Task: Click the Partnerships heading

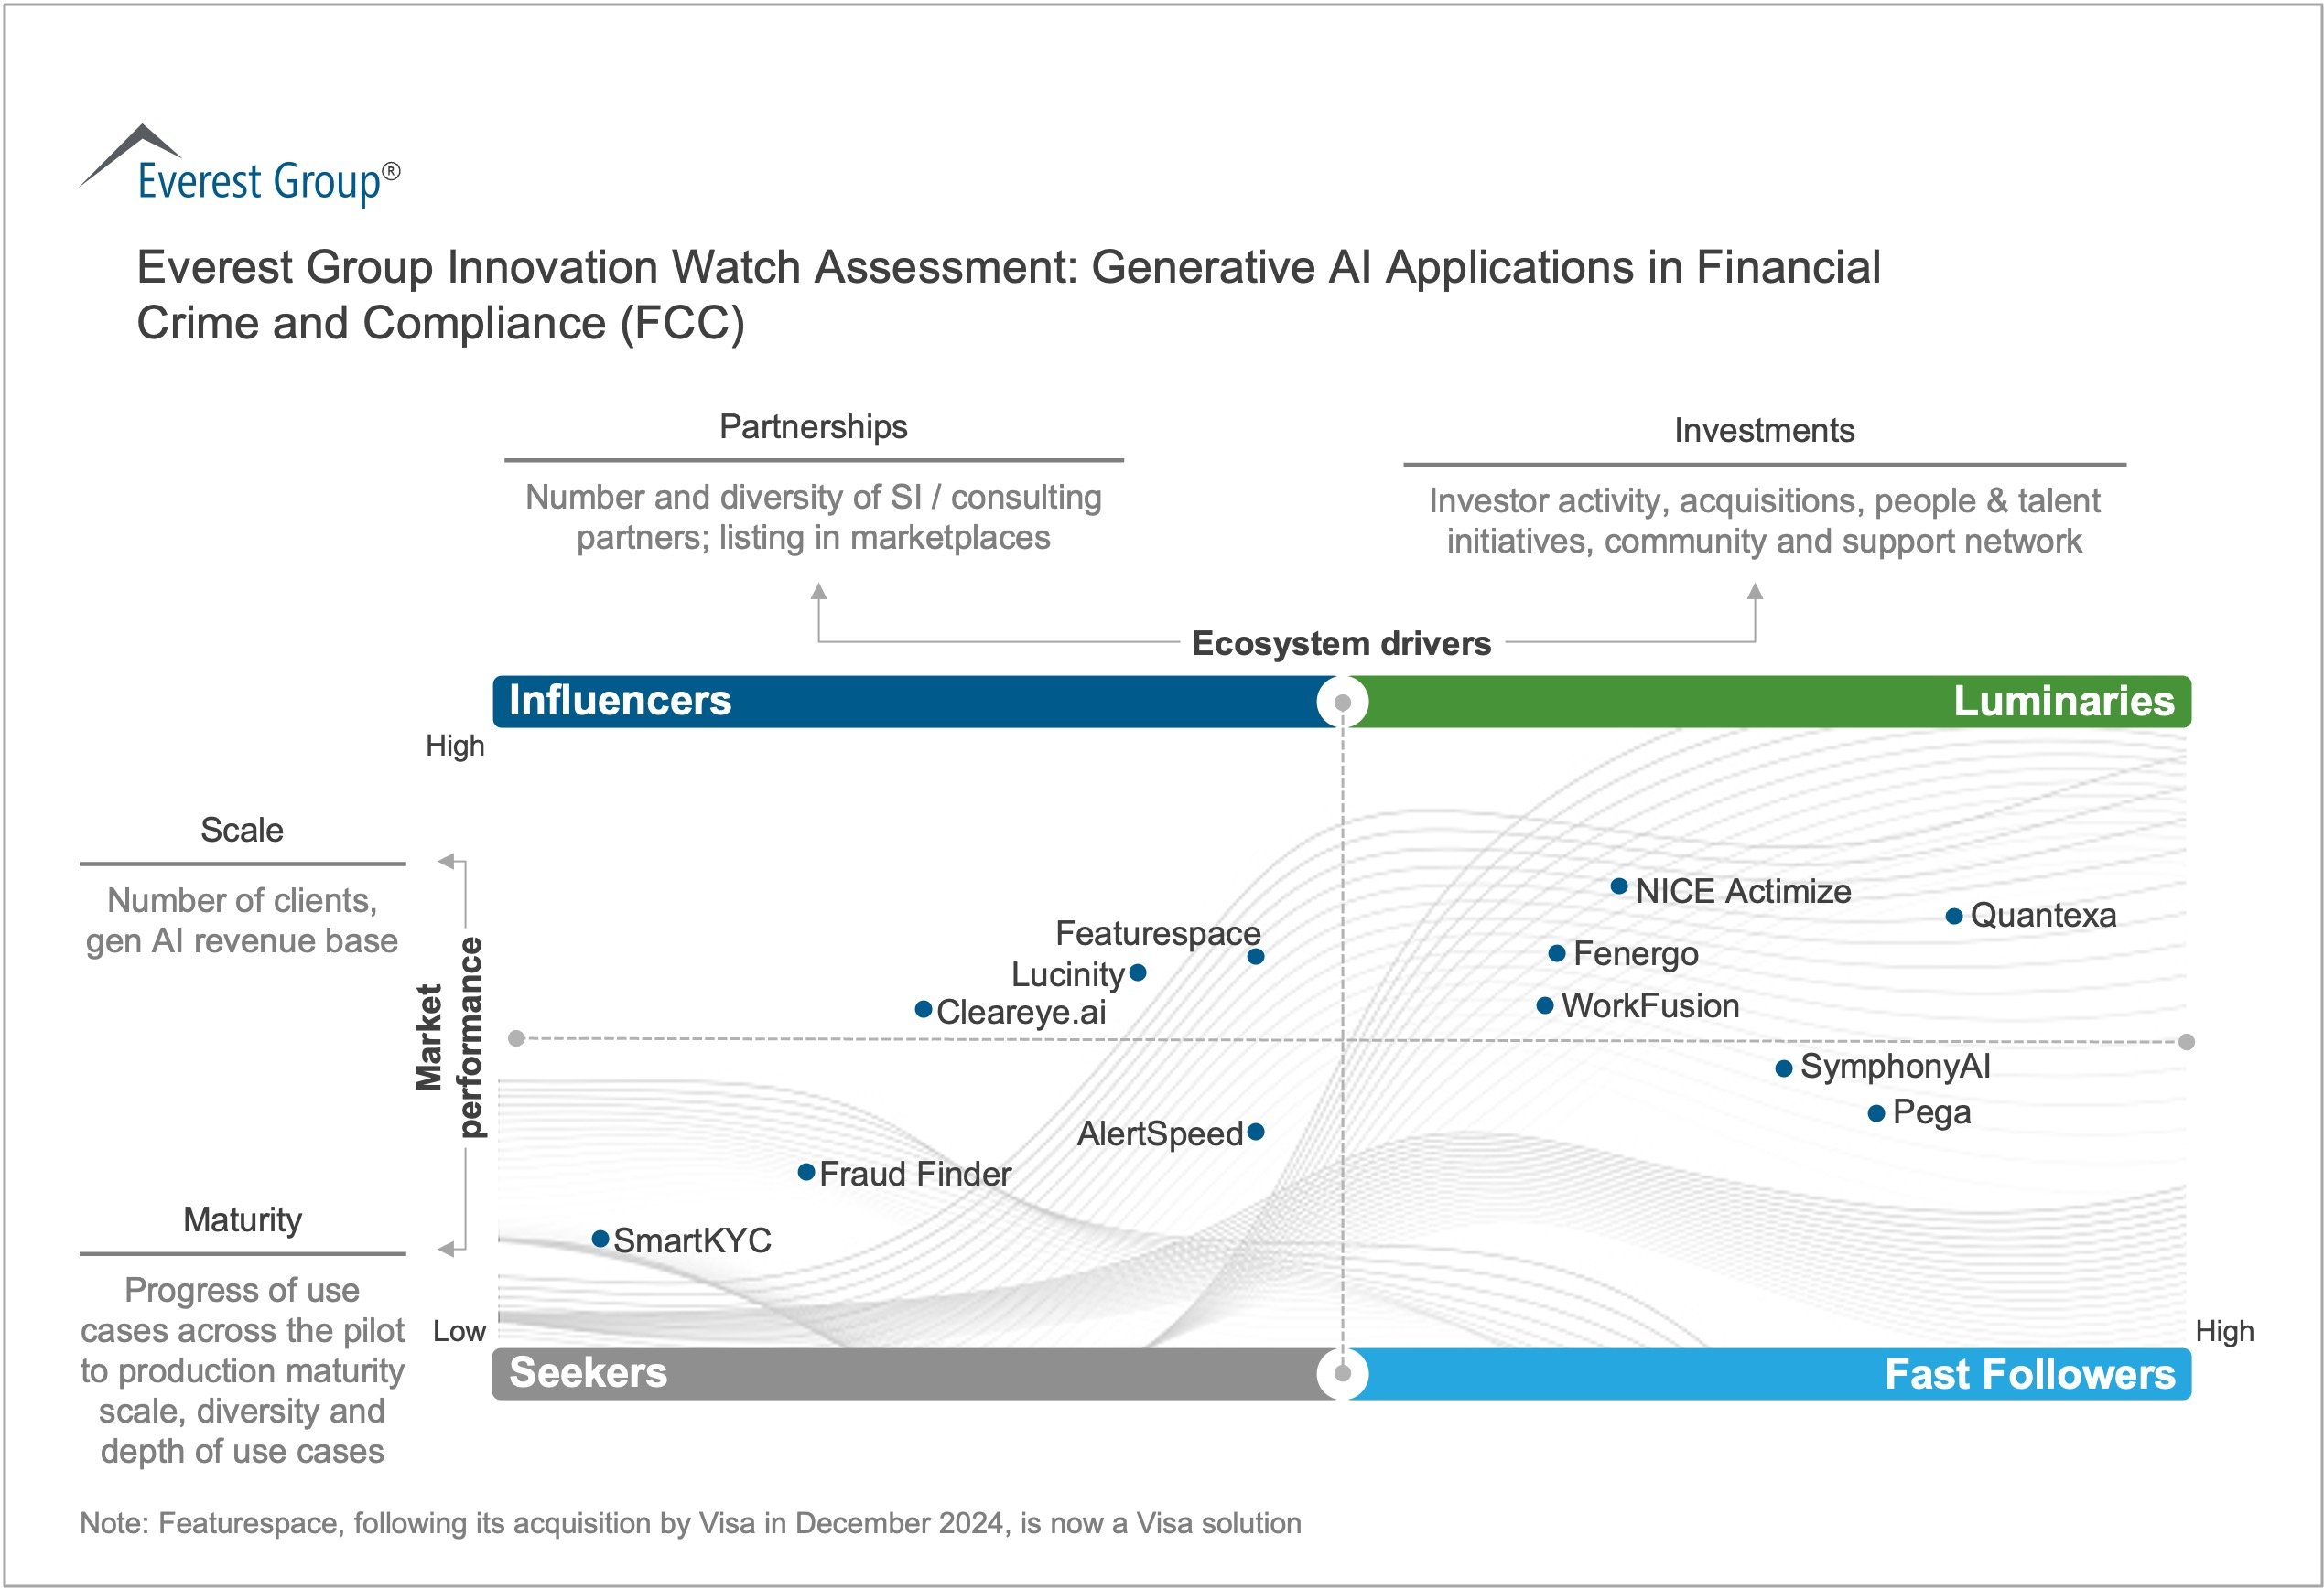Action: [x=813, y=426]
